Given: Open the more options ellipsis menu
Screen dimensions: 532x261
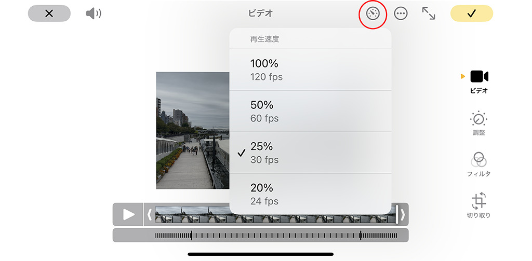Looking at the screenshot, I should point(401,14).
